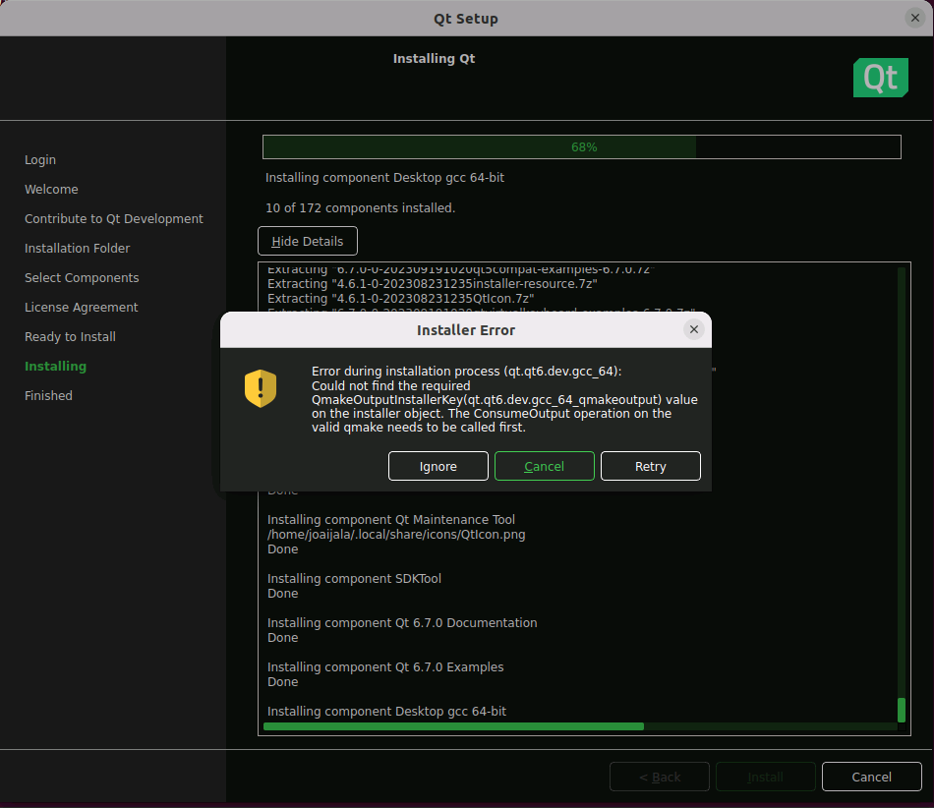Select Ready to Install step
Viewport: 934px width, 808px height.
tap(70, 336)
